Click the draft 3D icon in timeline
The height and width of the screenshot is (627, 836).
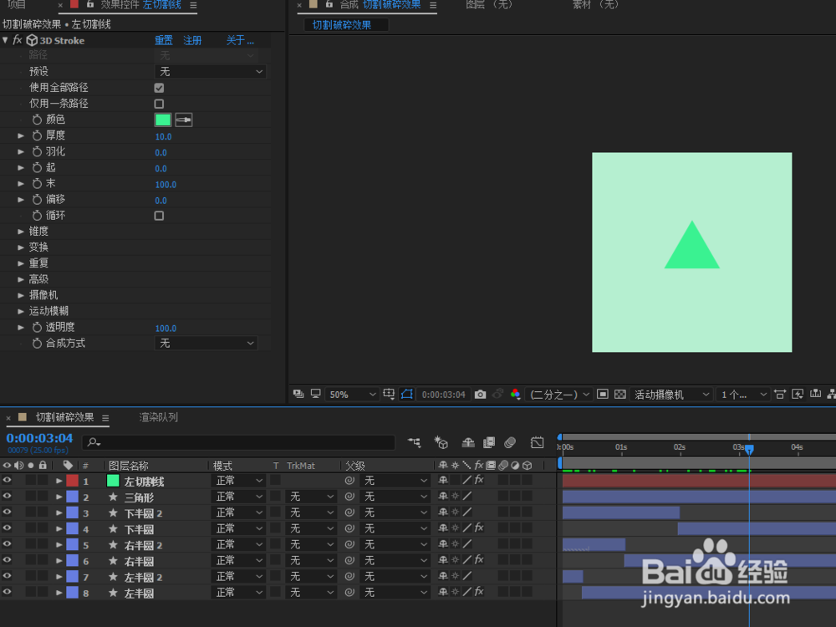(441, 442)
